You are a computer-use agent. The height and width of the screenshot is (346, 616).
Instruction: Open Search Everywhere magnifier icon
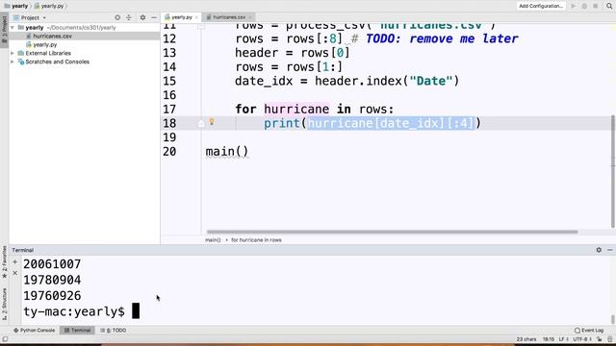[609, 6]
